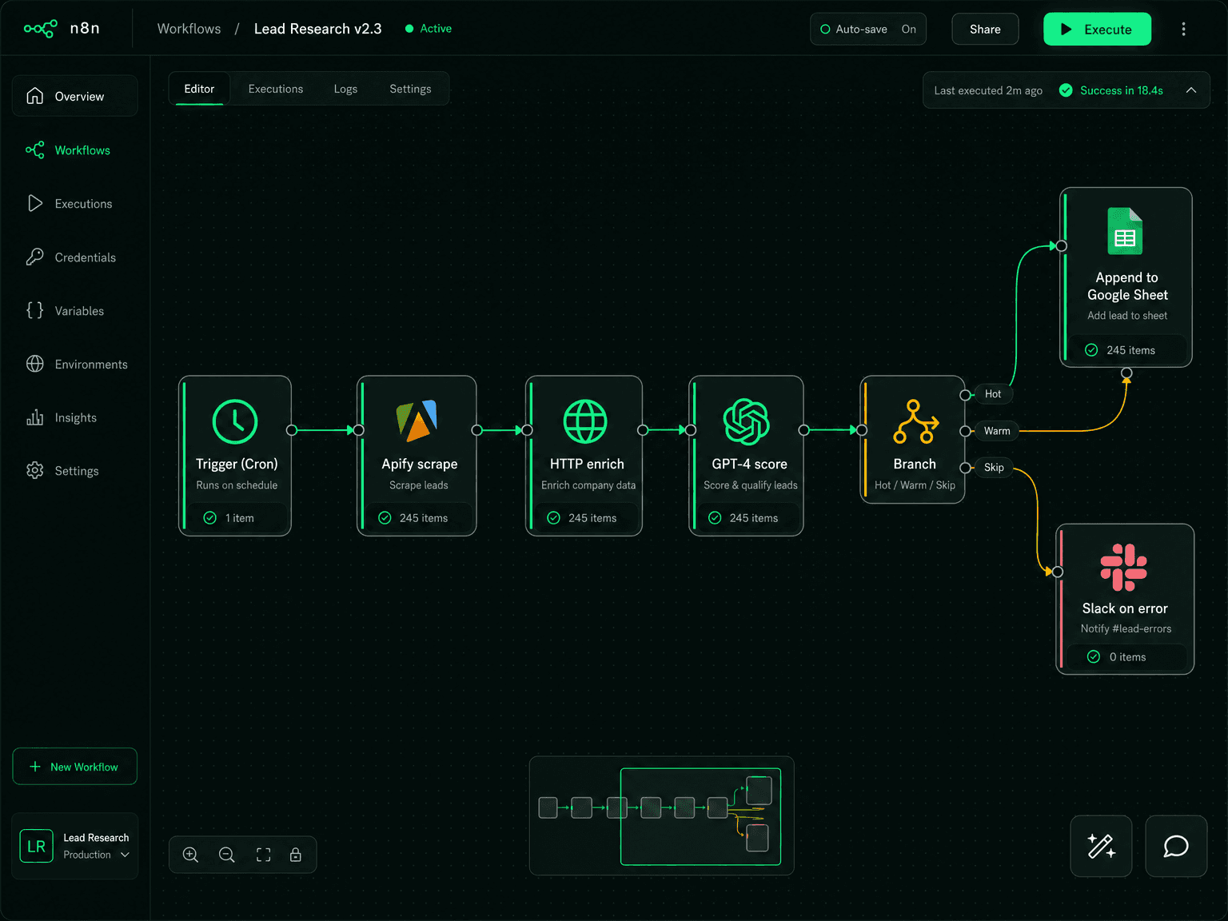Viewport: 1228px width, 921px height.
Task: Select the Branch node icon
Action: point(915,421)
